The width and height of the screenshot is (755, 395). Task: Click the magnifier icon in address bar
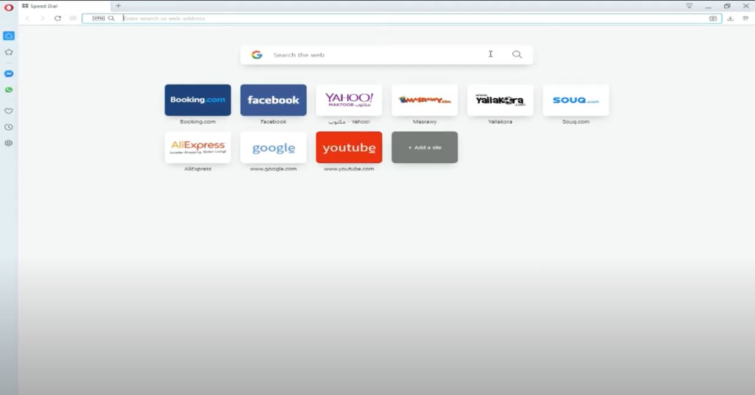(112, 19)
